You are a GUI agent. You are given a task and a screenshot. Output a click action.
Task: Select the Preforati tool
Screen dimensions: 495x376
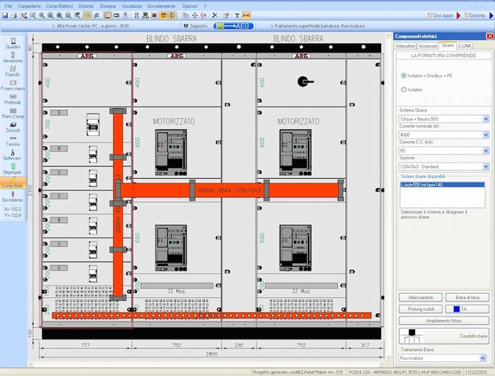click(x=13, y=99)
